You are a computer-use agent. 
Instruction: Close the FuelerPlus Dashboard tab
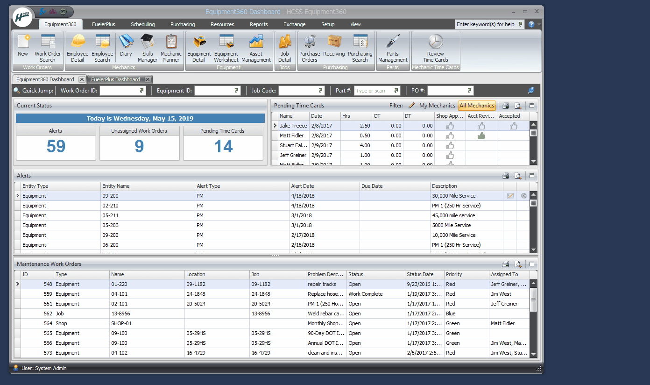148,79
